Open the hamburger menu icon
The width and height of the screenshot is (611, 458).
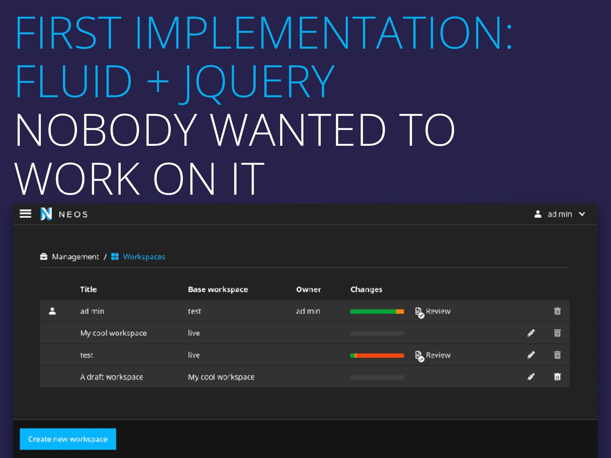(x=25, y=214)
